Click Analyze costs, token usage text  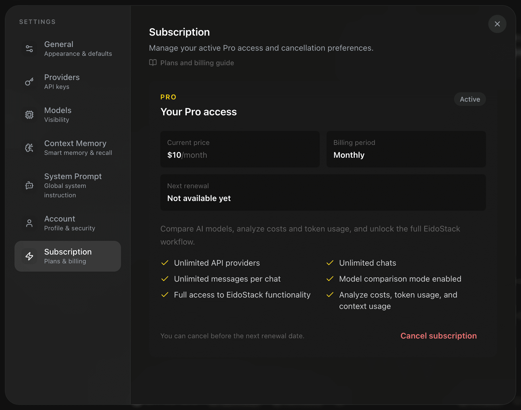pos(398,300)
